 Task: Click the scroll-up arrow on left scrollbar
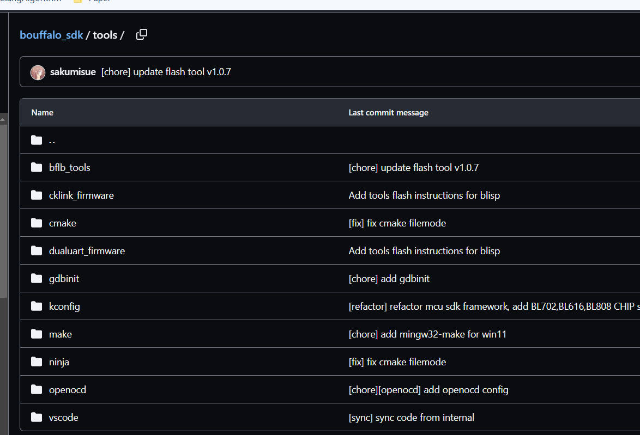pos(2,119)
